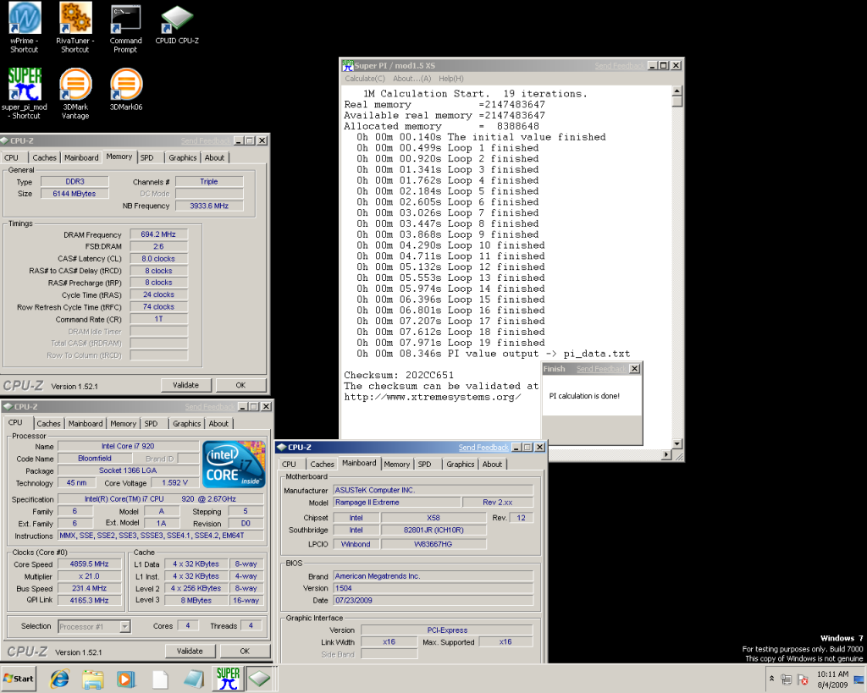Image resolution: width=867 pixels, height=693 pixels.
Task: Click OK in the CPU-Z CPU window
Action: (245, 651)
